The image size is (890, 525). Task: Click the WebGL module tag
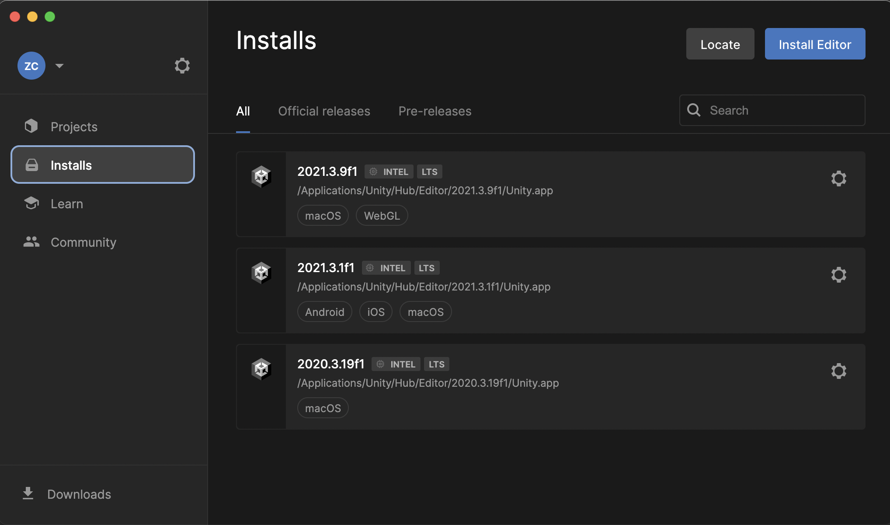coord(382,216)
